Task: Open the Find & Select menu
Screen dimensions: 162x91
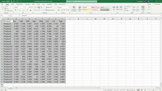Action: [x=138, y=9]
